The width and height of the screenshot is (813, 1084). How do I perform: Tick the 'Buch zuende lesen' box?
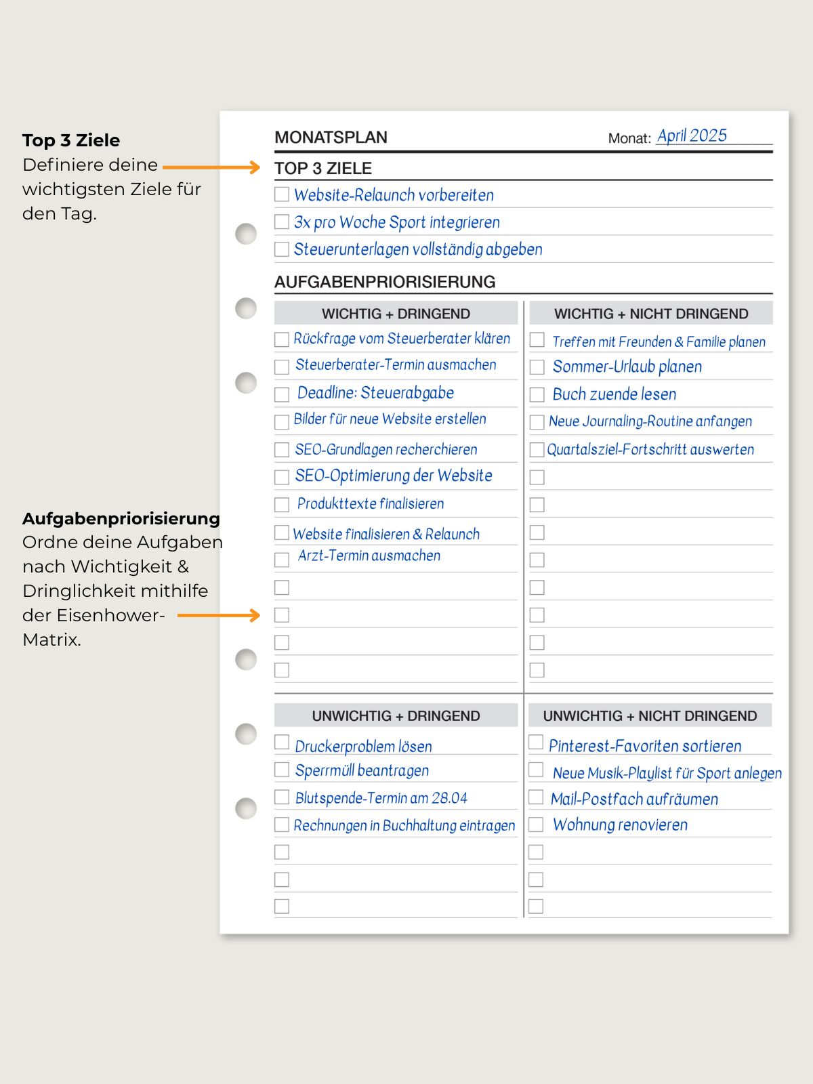pos(537,394)
